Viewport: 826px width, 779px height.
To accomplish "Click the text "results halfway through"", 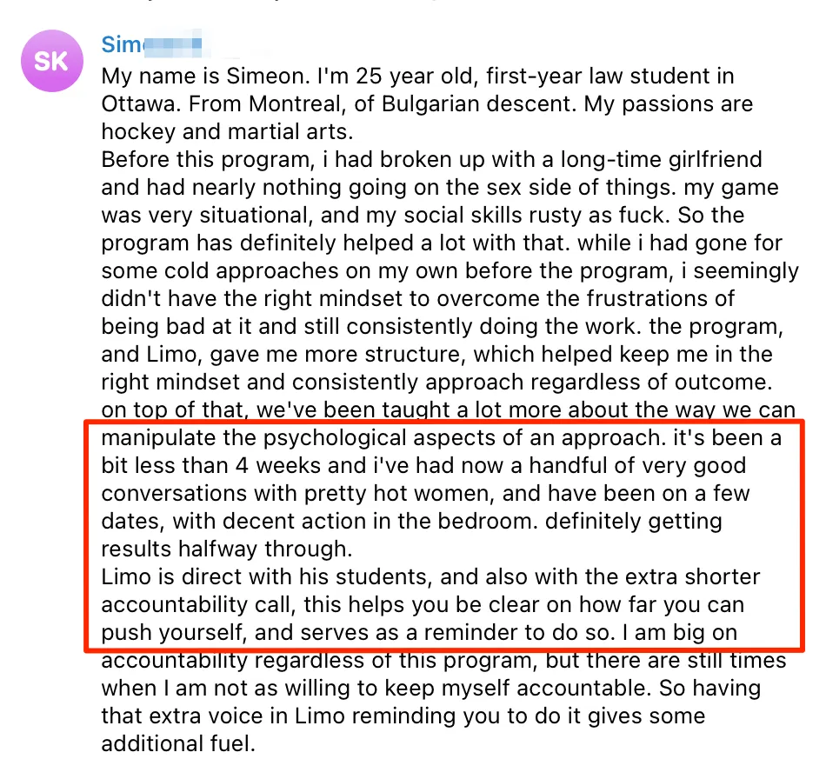I will point(227,549).
